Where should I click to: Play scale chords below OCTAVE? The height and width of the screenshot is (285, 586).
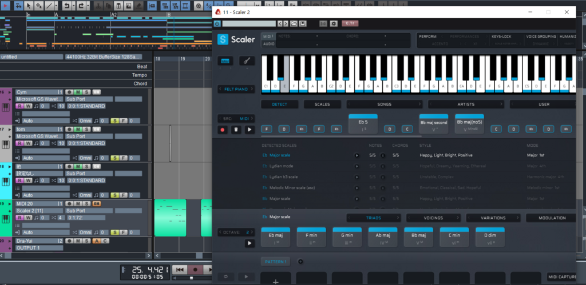[250, 243]
